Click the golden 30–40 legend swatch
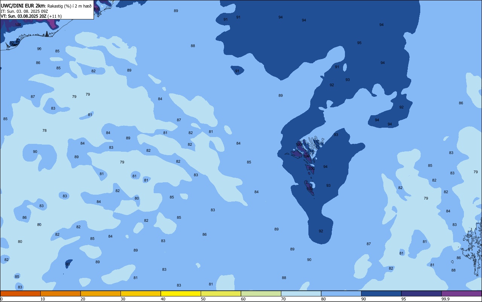Screen dimensions: 482x302 140,293
